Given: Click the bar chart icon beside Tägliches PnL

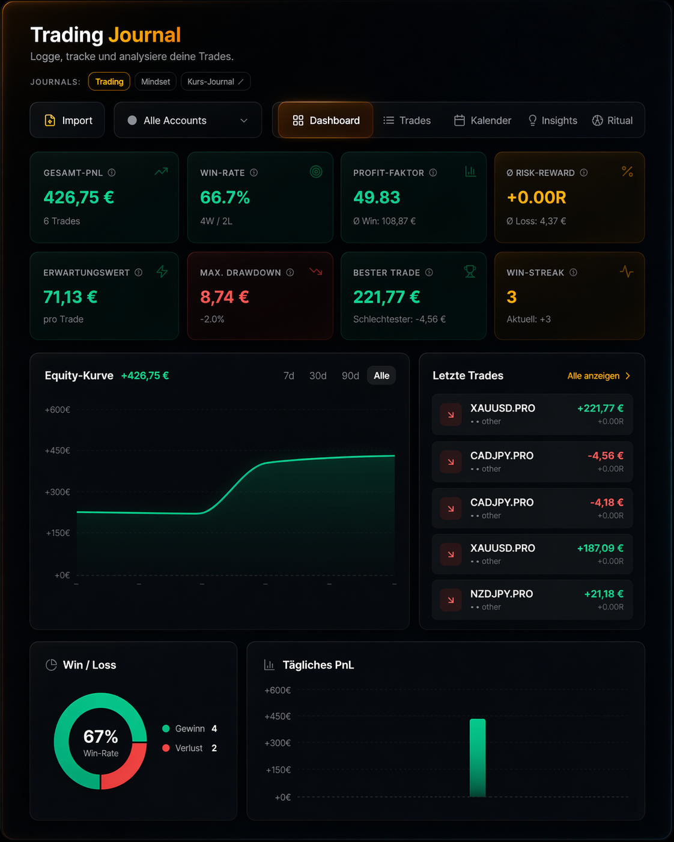Looking at the screenshot, I should (269, 665).
